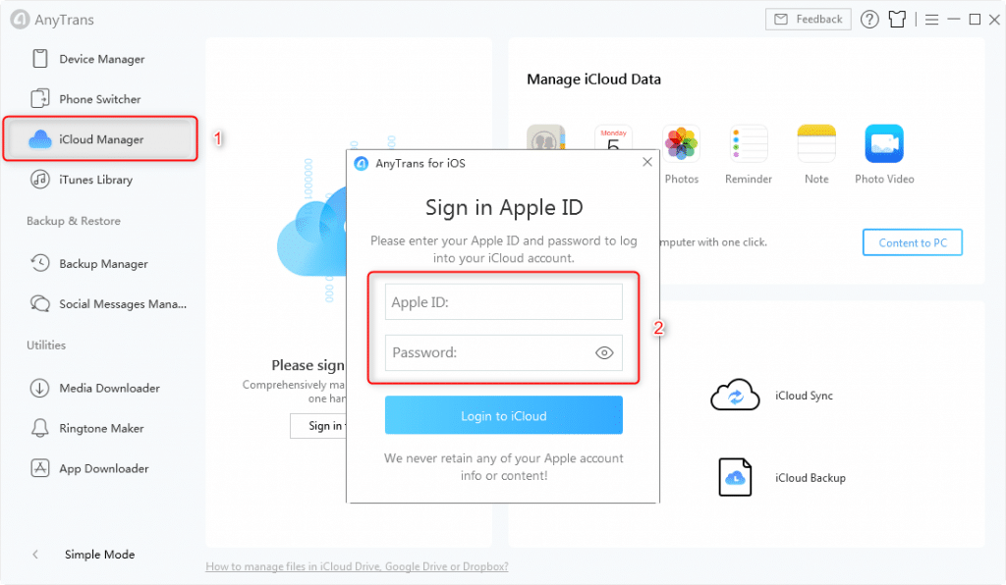Open iCloud Sync icon
Image resolution: width=1006 pixels, height=585 pixels.
pyautogui.click(x=735, y=395)
